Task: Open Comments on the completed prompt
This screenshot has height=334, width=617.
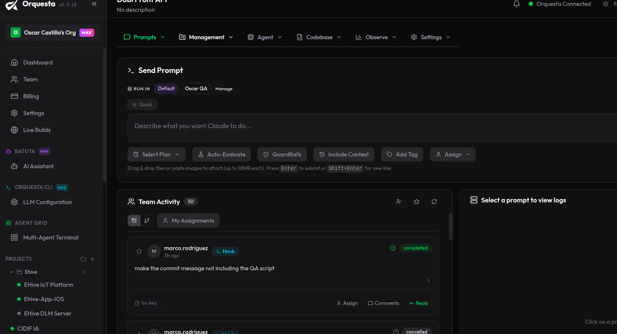Action: [383, 303]
